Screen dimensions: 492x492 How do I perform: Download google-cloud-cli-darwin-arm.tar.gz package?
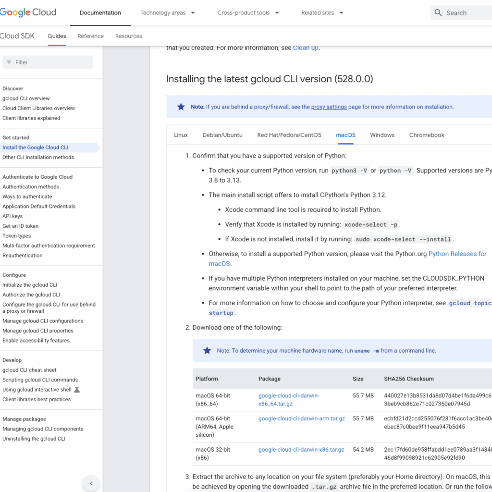click(x=302, y=418)
